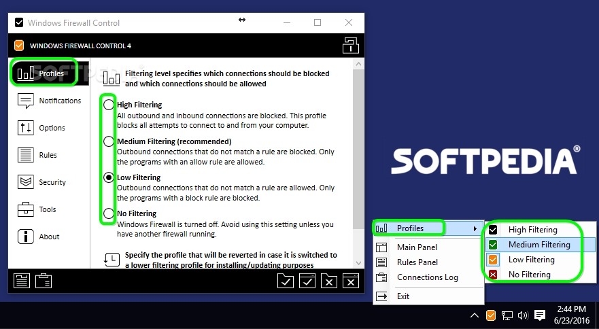This screenshot has height=329, width=599.
Task: Click the revert timer clock icon
Action: [112, 260]
